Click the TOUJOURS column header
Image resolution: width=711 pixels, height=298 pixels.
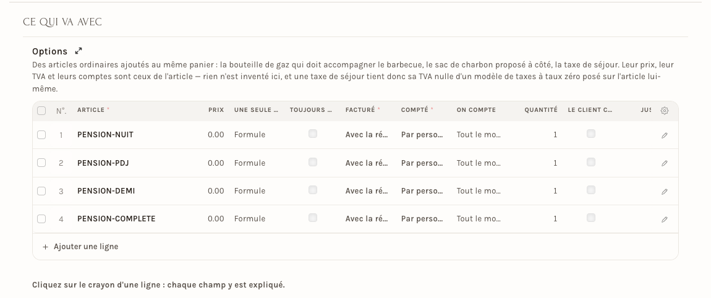pyautogui.click(x=311, y=110)
